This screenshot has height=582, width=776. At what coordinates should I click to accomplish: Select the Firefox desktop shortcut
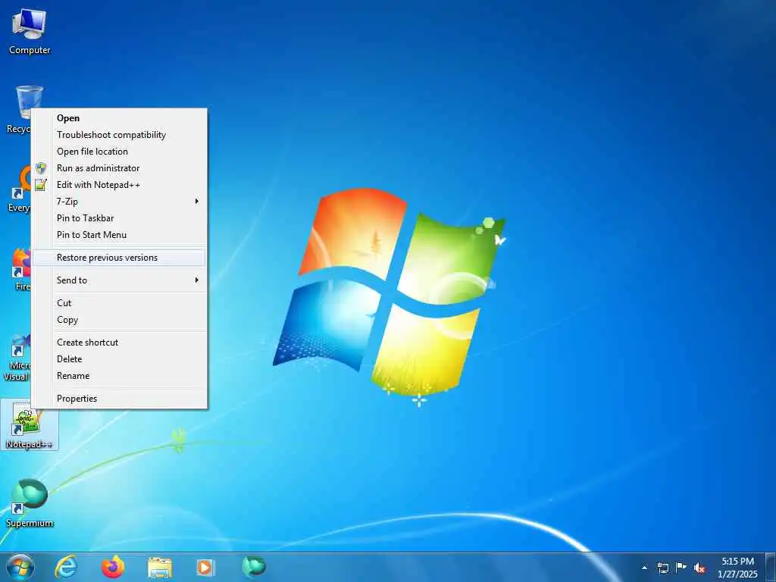(x=20, y=269)
